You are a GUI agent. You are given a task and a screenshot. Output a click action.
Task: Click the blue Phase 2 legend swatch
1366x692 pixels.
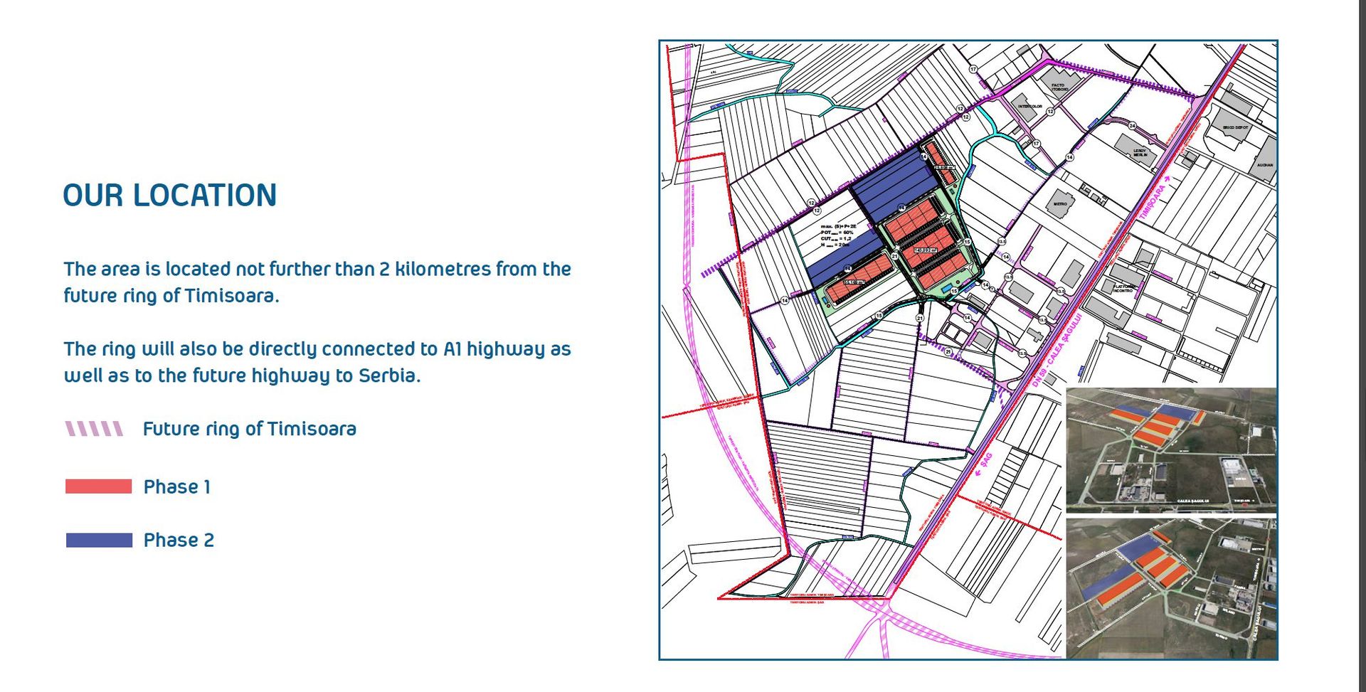(x=99, y=541)
